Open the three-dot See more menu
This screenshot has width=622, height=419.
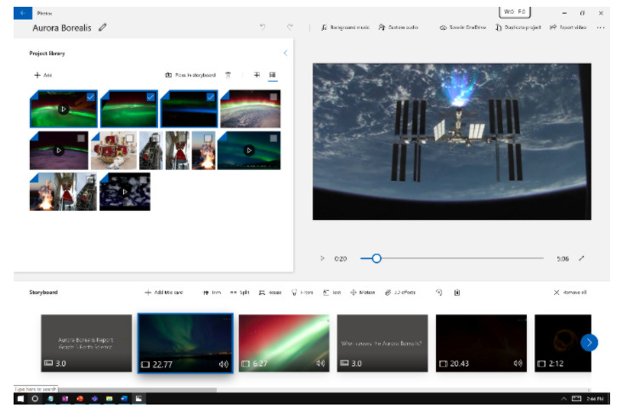(601, 27)
